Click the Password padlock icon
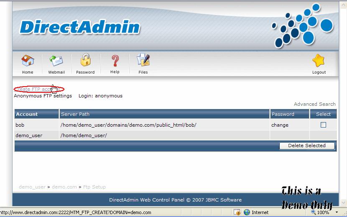Screen dimensions: 347x217 click(85, 60)
